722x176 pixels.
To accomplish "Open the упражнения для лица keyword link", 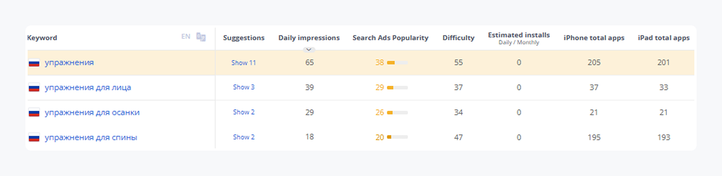I will [88, 88].
